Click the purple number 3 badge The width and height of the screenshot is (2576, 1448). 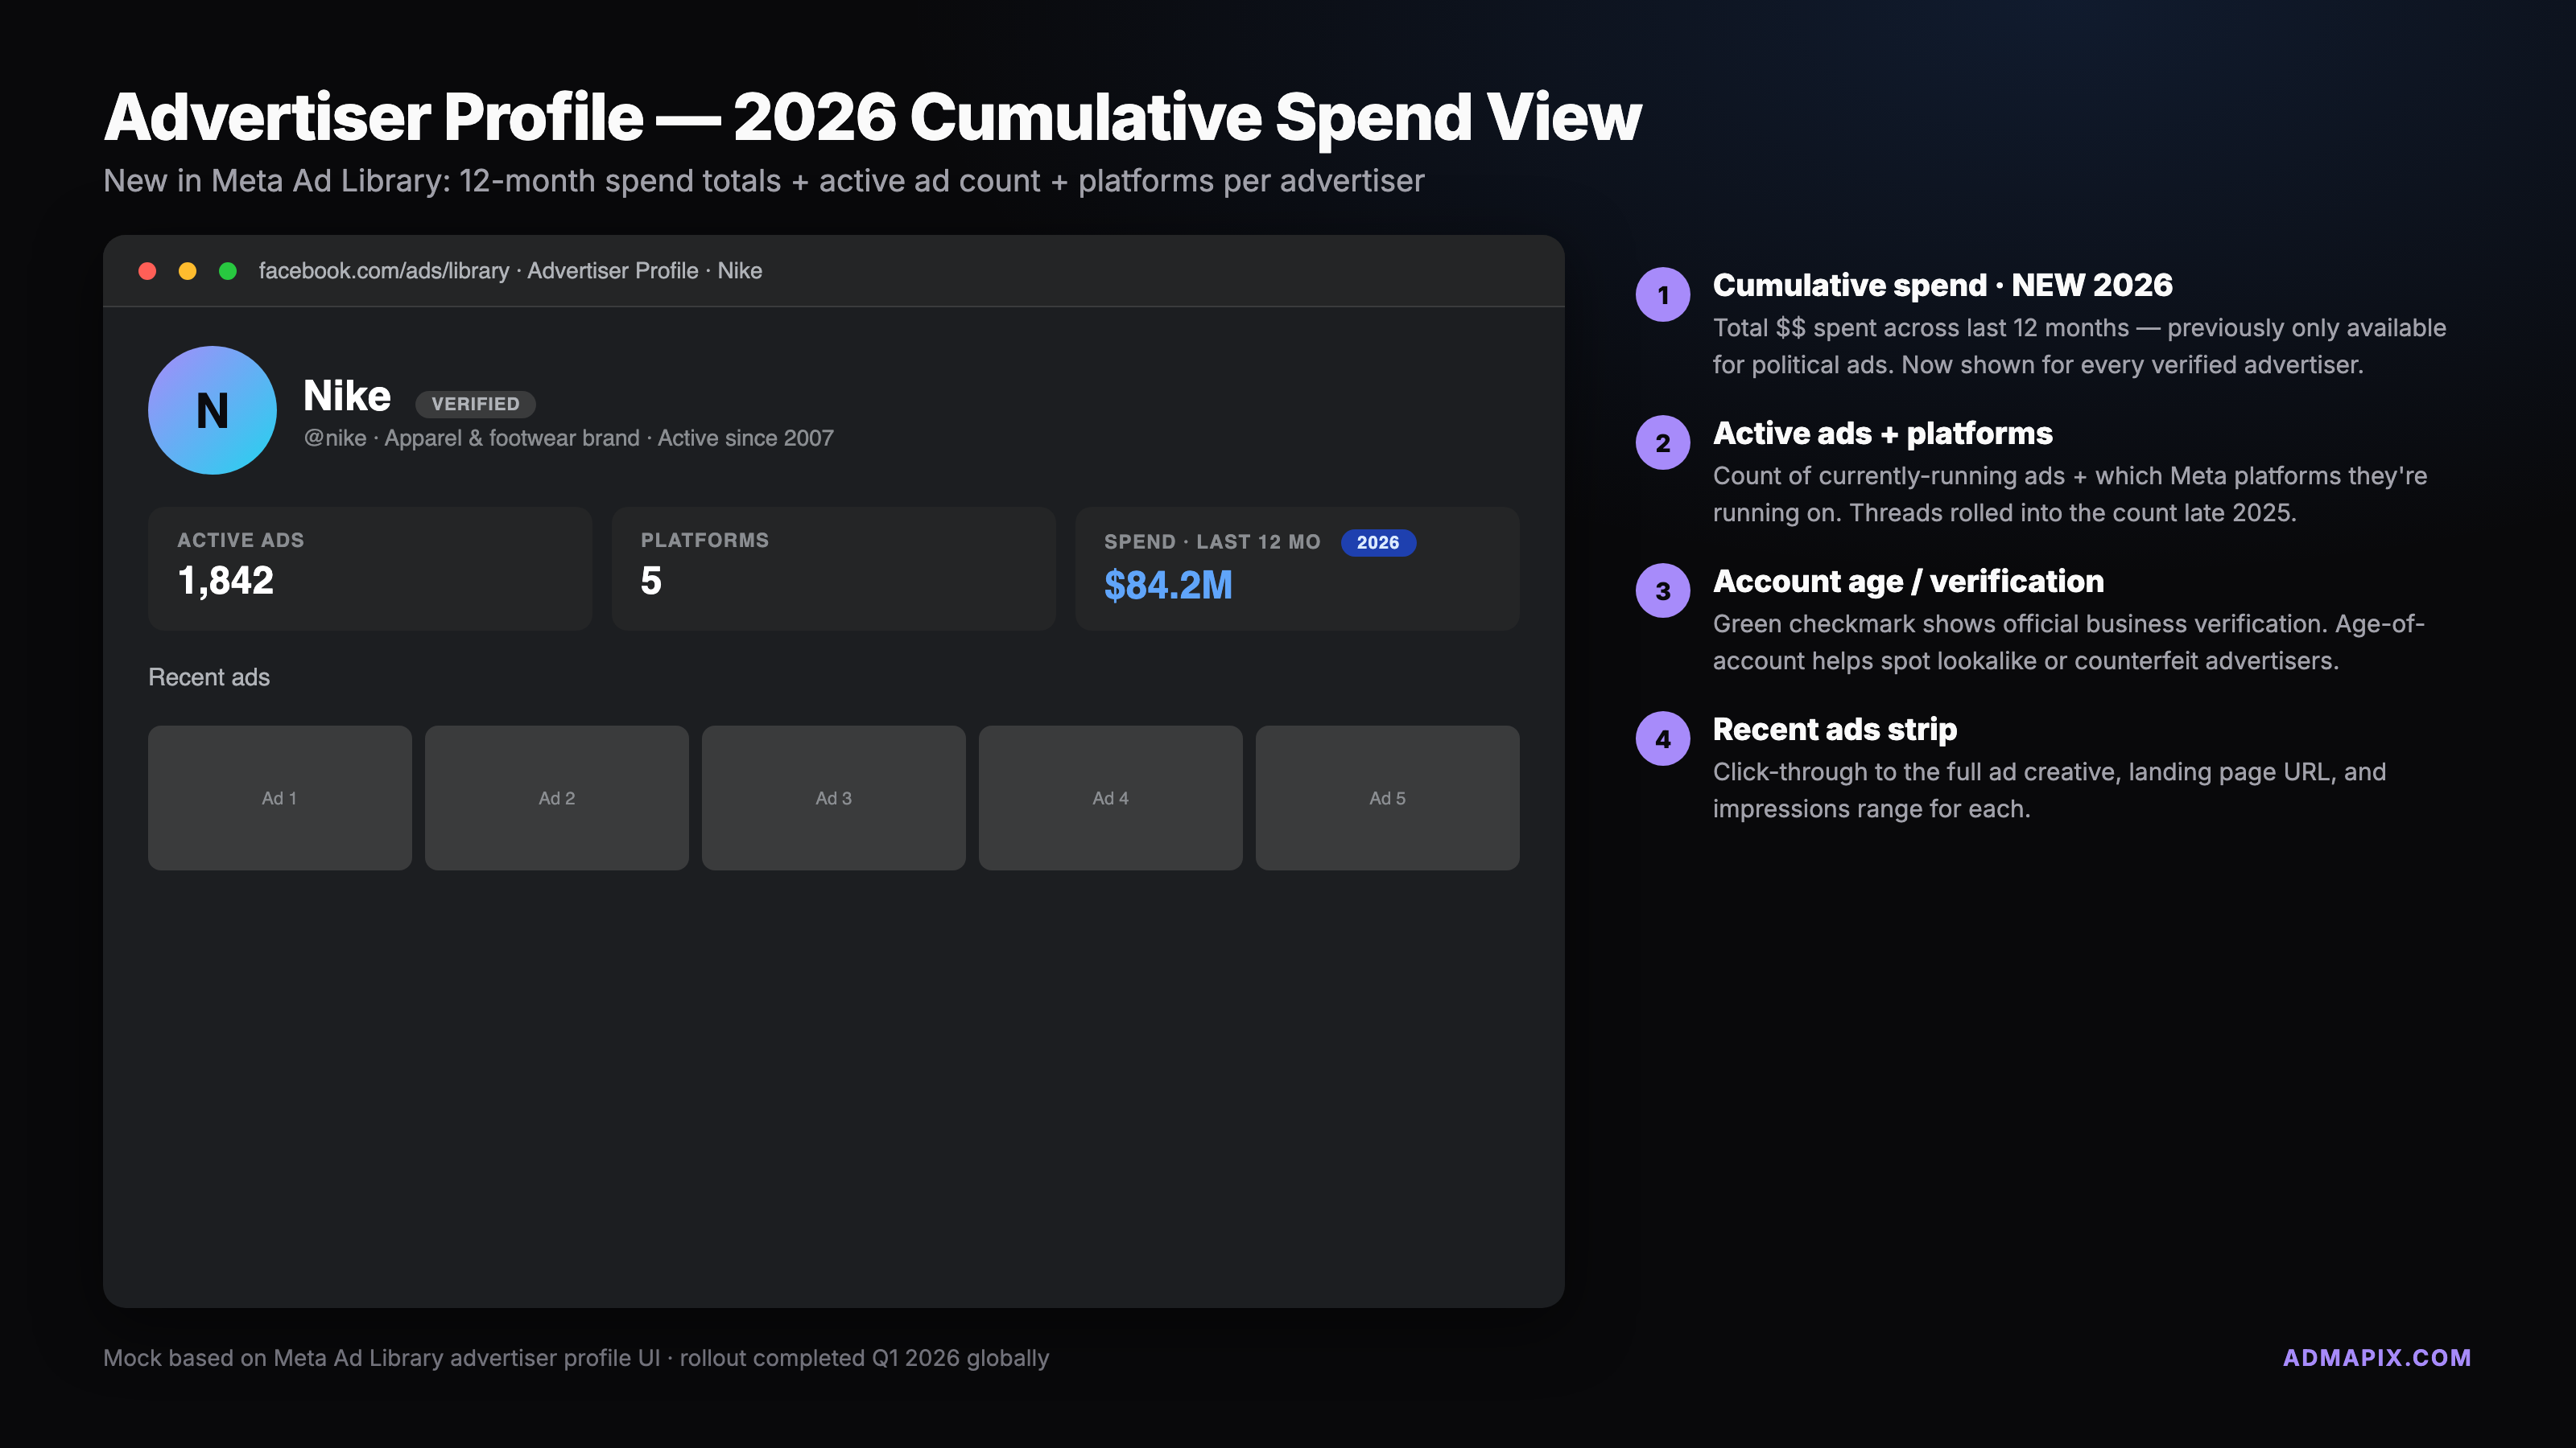tap(1662, 590)
